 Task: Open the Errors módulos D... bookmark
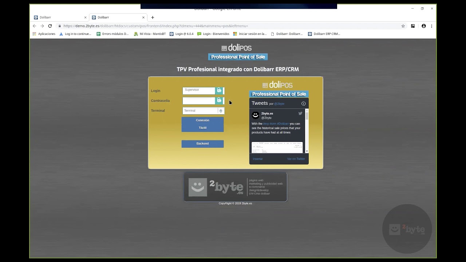(112, 34)
